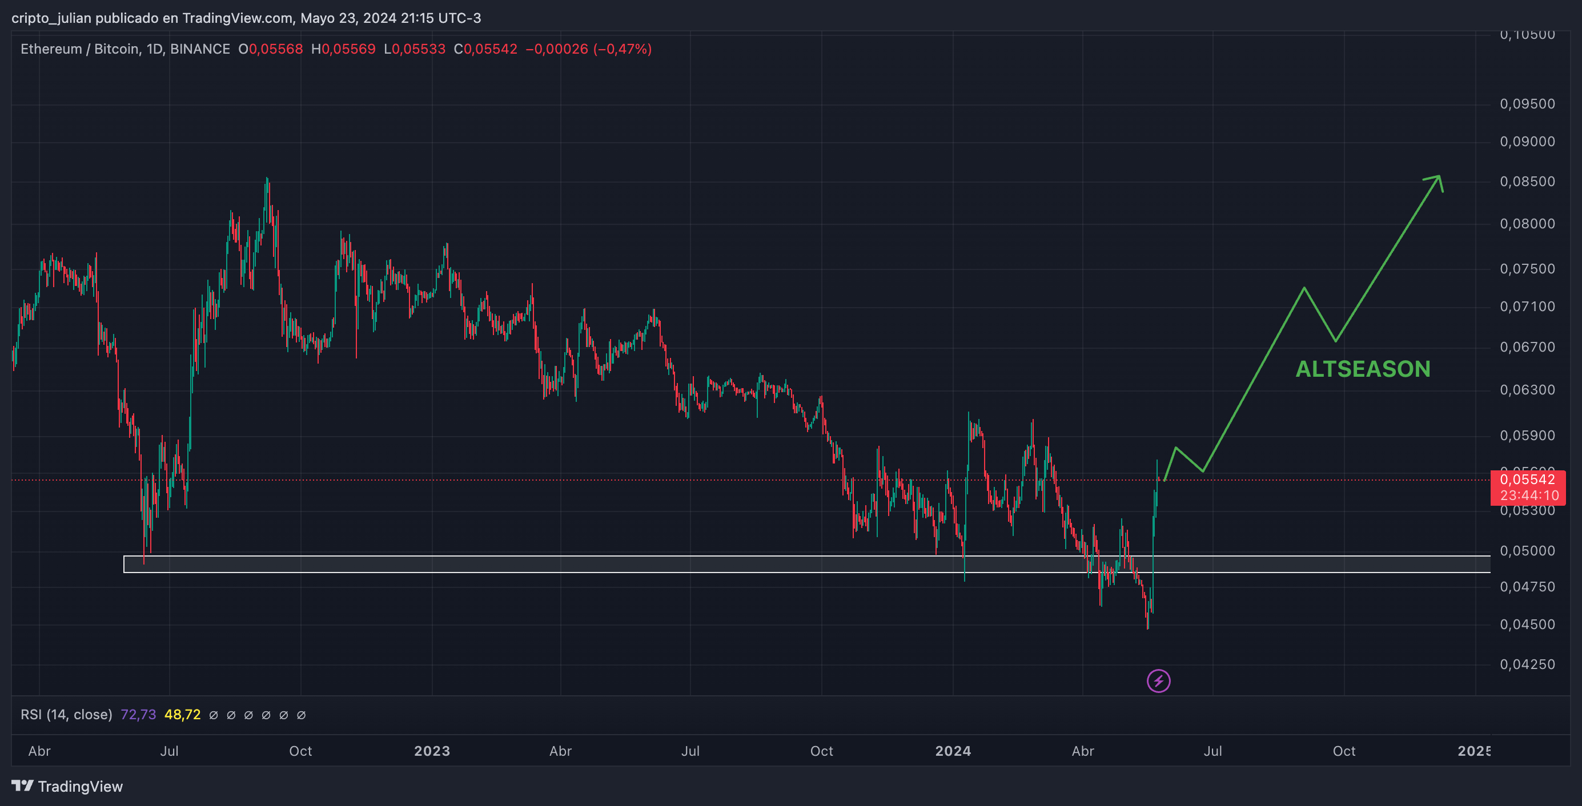This screenshot has width=1582, height=806.
Task: Click the 2023 label on time axis
Action: (x=432, y=751)
